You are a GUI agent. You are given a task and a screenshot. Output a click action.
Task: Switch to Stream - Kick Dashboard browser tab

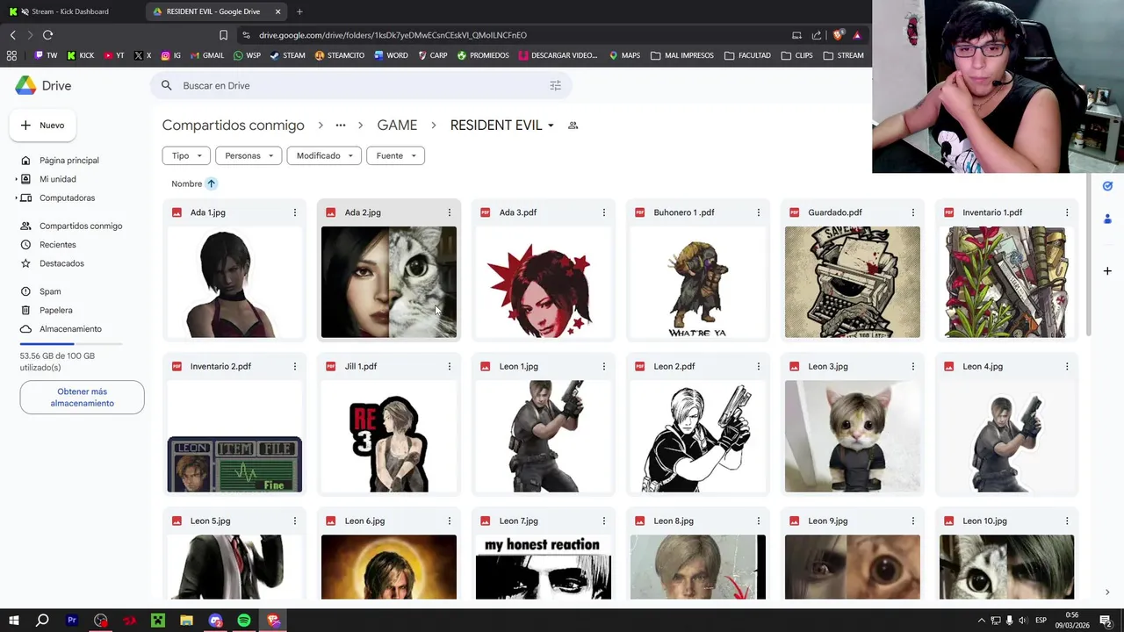tap(70, 11)
